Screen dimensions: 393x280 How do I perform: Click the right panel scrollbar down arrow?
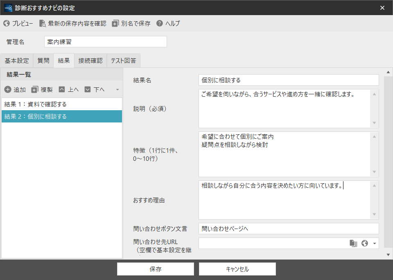(388, 255)
